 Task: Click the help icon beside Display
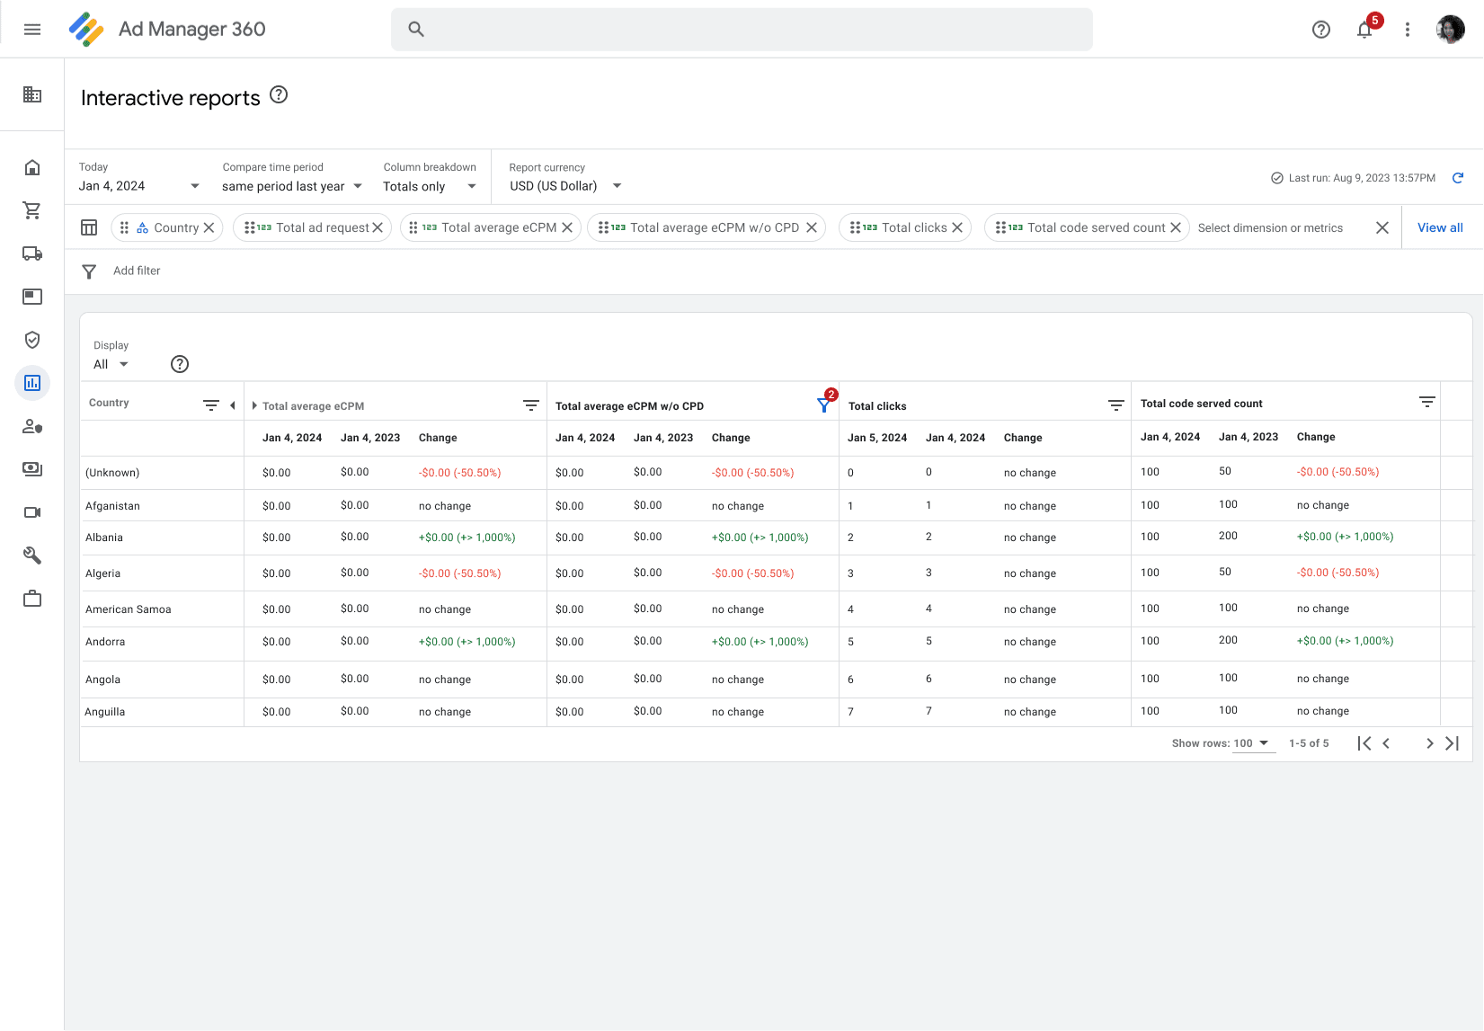tap(180, 364)
